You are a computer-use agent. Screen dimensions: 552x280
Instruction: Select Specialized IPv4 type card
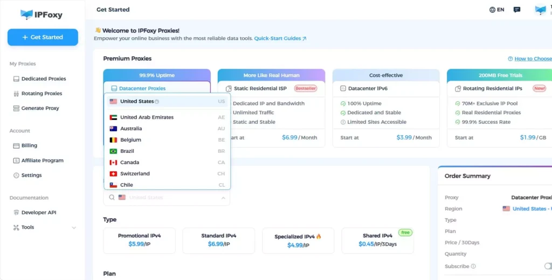(x=298, y=240)
